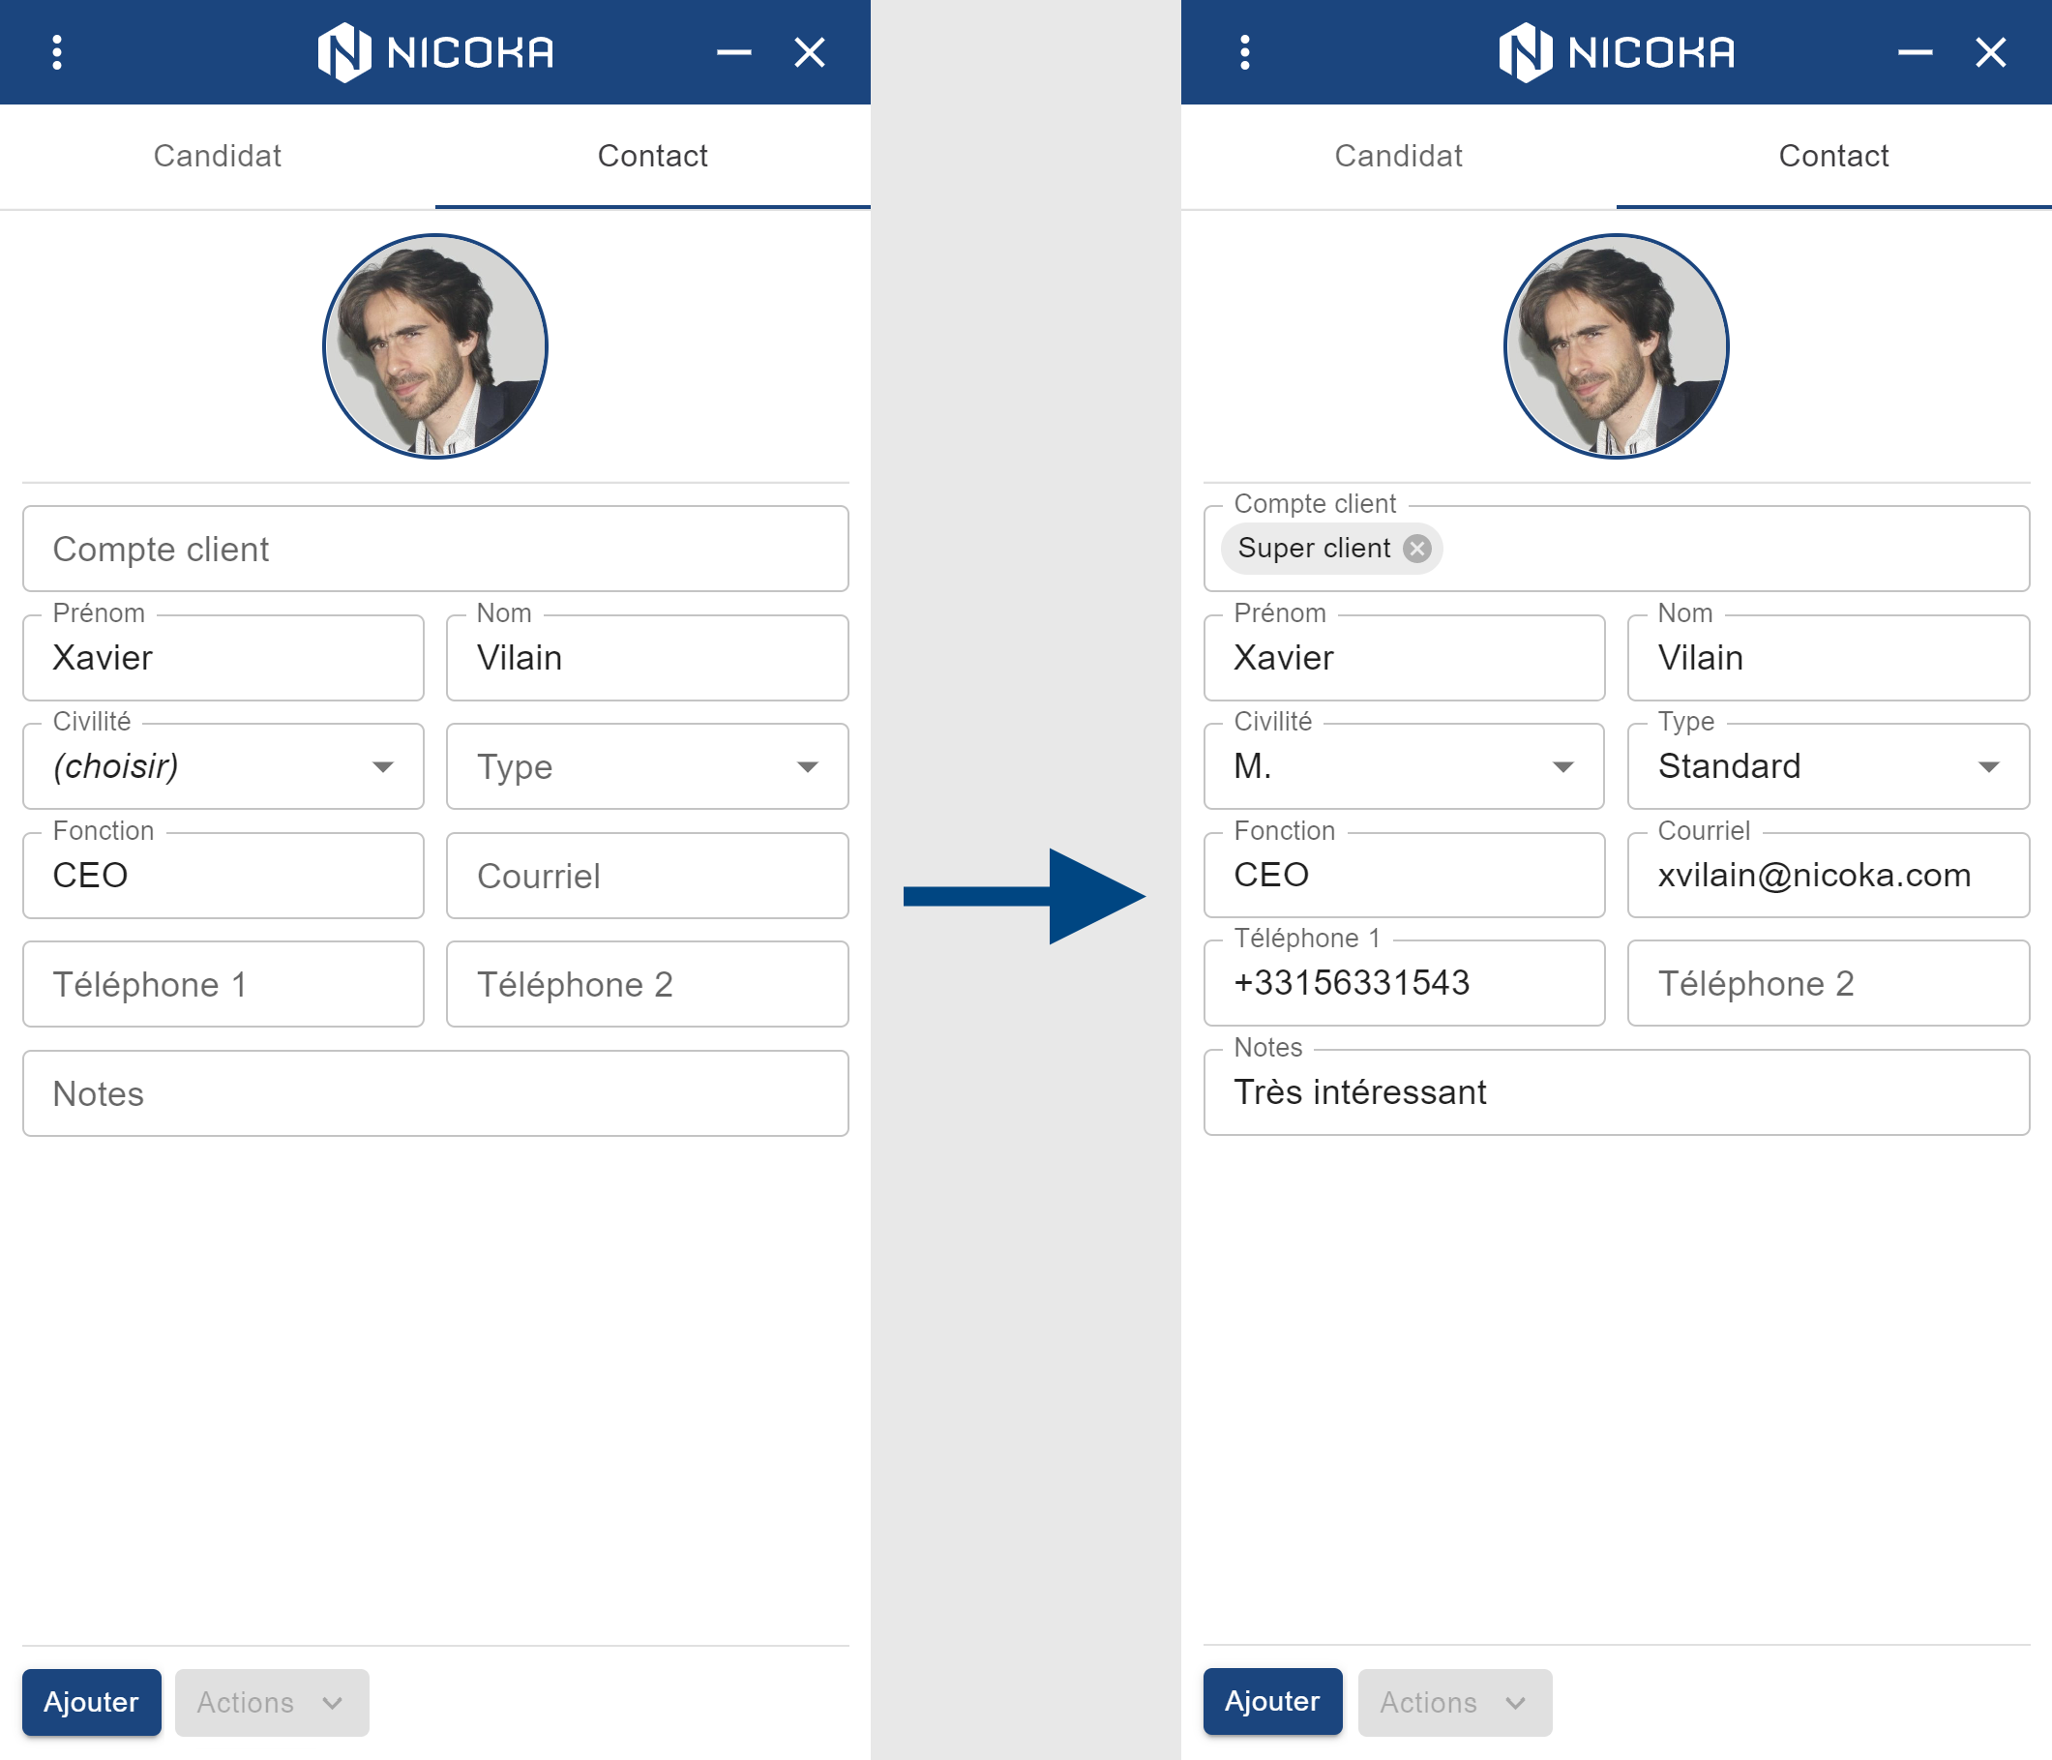This screenshot has width=2052, height=1760.
Task: Focus the empty Téléphone 1 field
Action: point(223,984)
